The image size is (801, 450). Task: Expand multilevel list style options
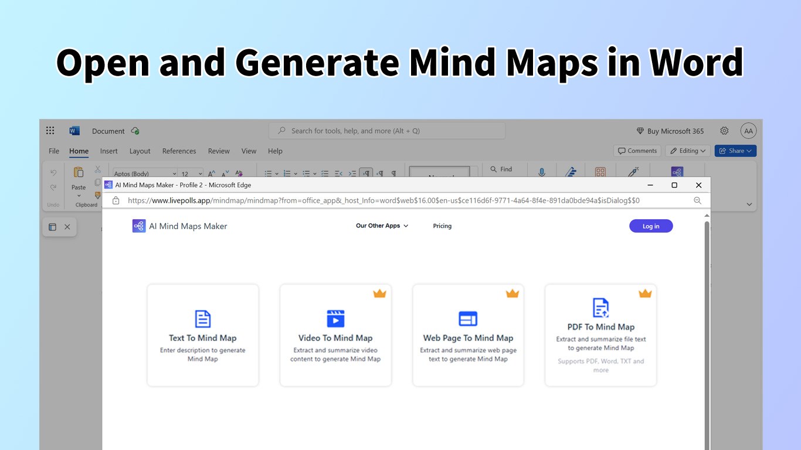click(x=315, y=173)
